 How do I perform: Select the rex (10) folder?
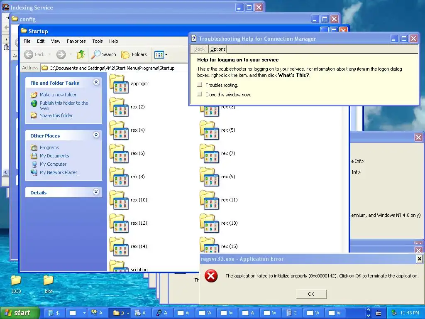tap(119, 200)
